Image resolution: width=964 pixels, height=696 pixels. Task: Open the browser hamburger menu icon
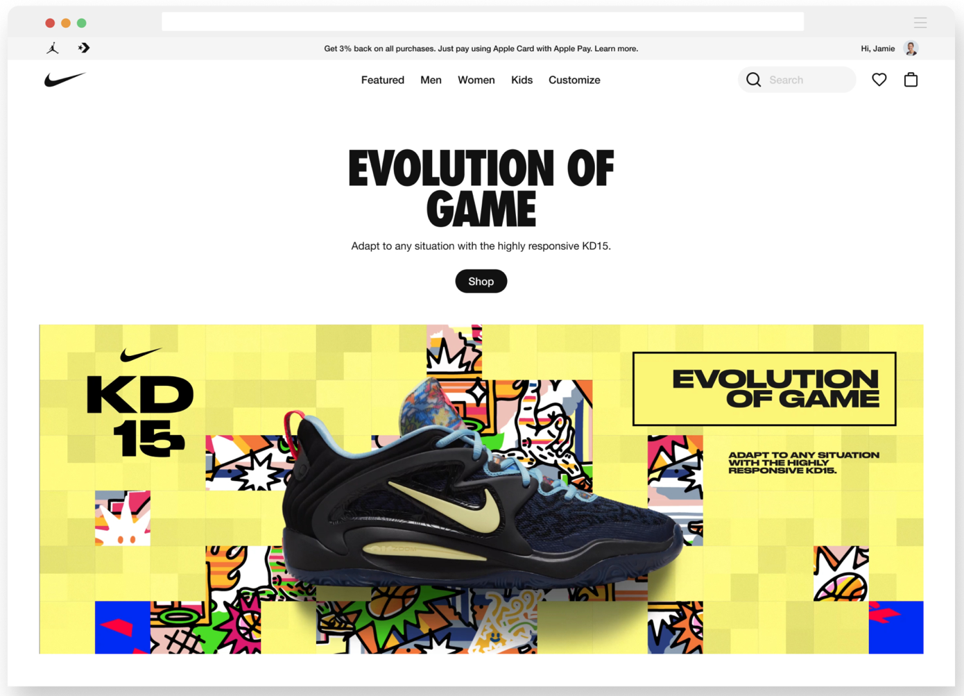(x=920, y=22)
